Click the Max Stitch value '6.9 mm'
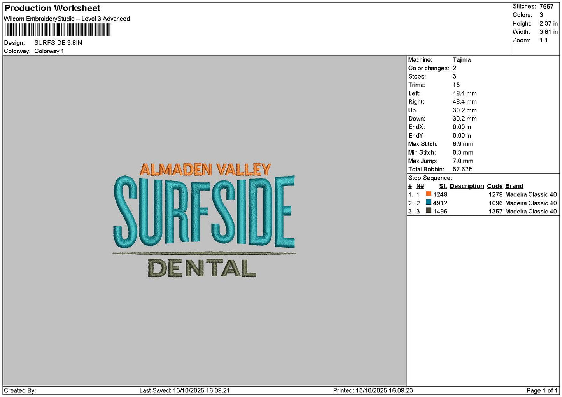 tap(463, 144)
